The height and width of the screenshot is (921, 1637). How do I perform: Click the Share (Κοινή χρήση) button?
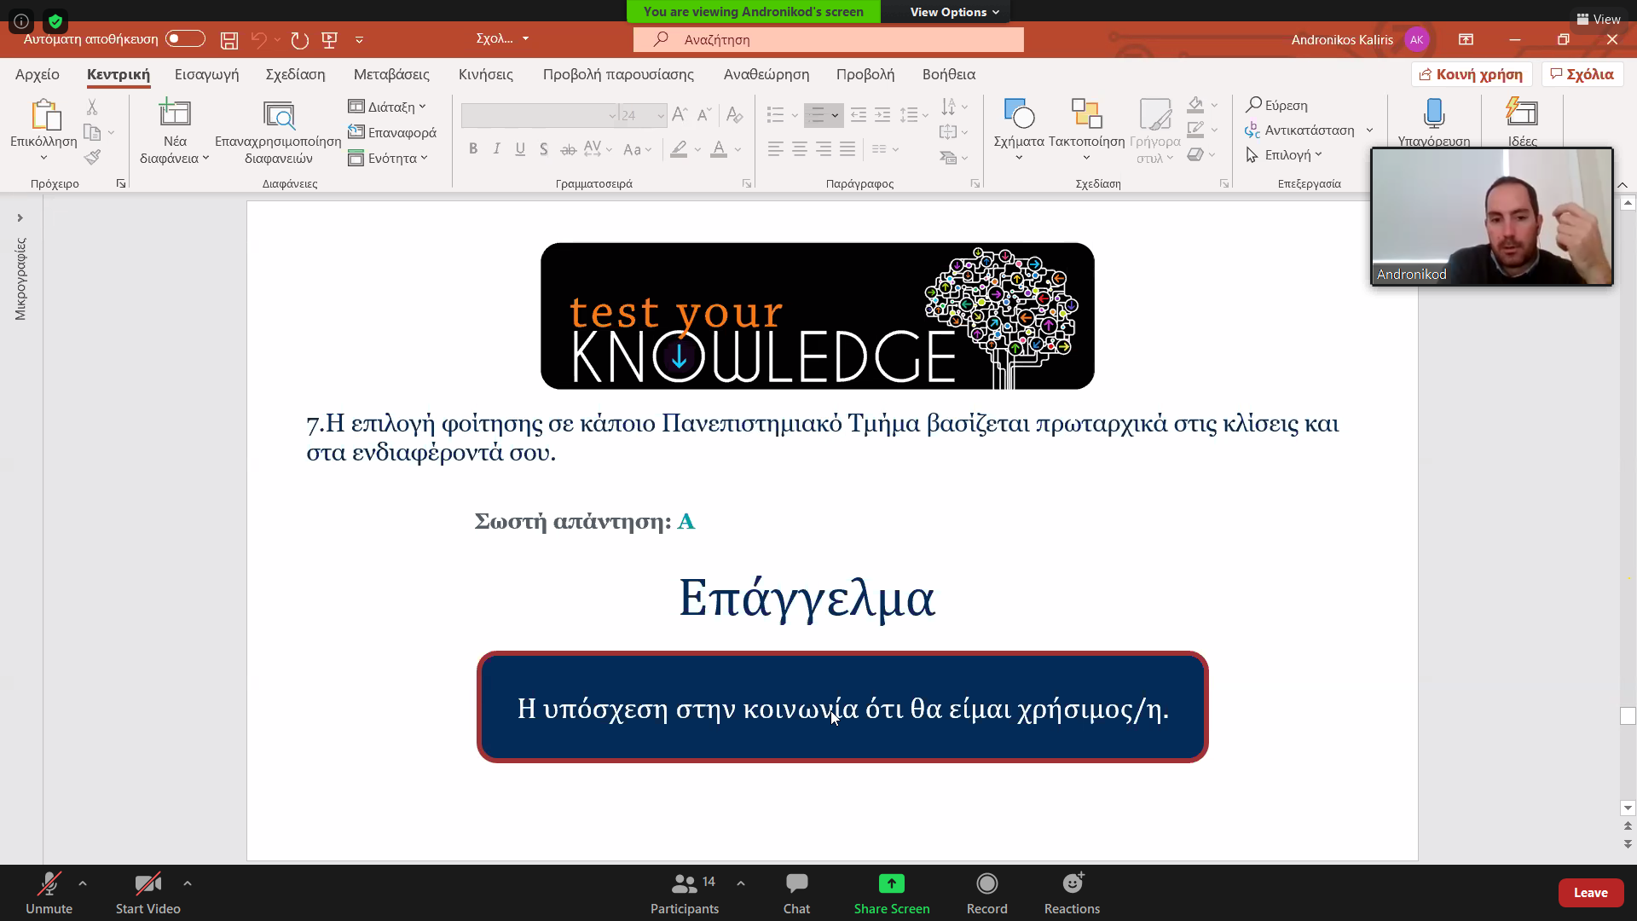click(x=1471, y=74)
